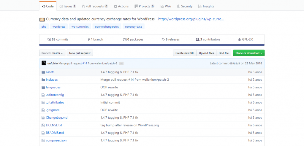The image size is (304, 146).
Task: Select the wp-currencies topic tag
Action: (x=80, y=27)
